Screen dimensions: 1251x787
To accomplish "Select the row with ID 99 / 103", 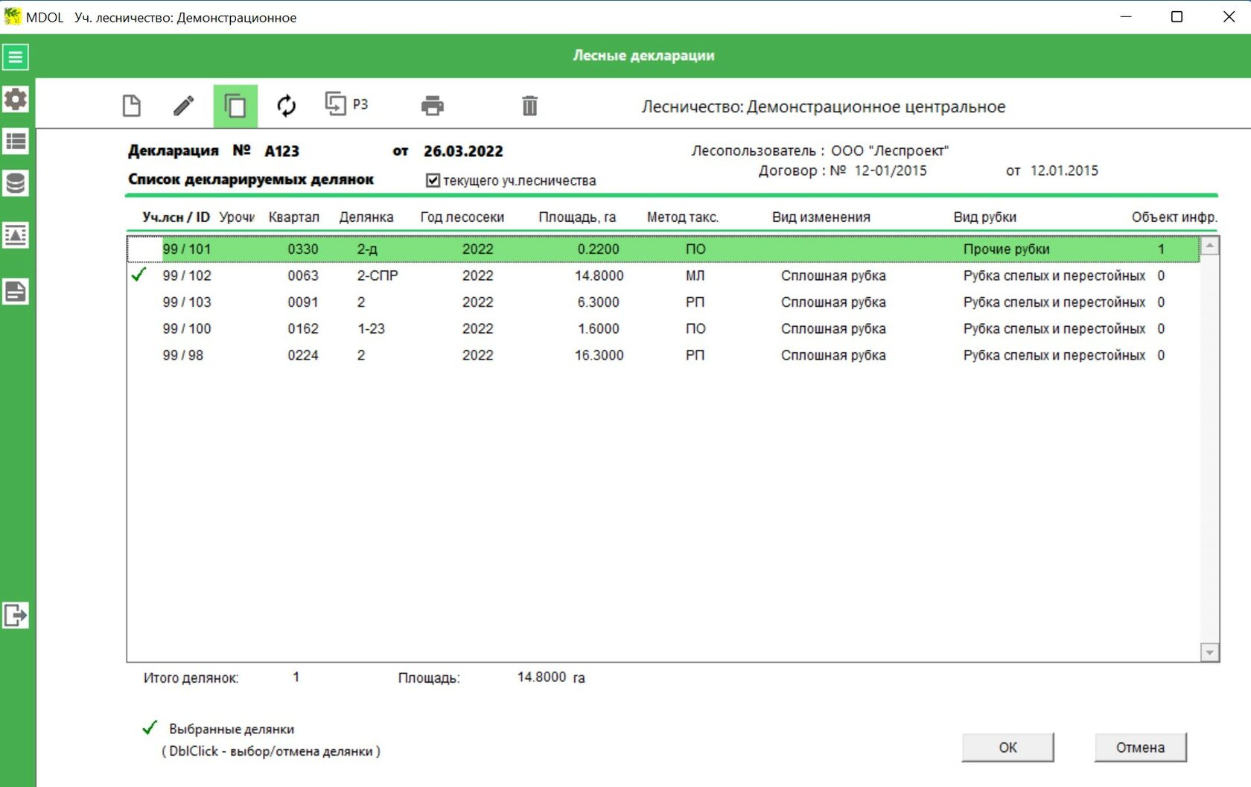I will click(x=187, y=302).
